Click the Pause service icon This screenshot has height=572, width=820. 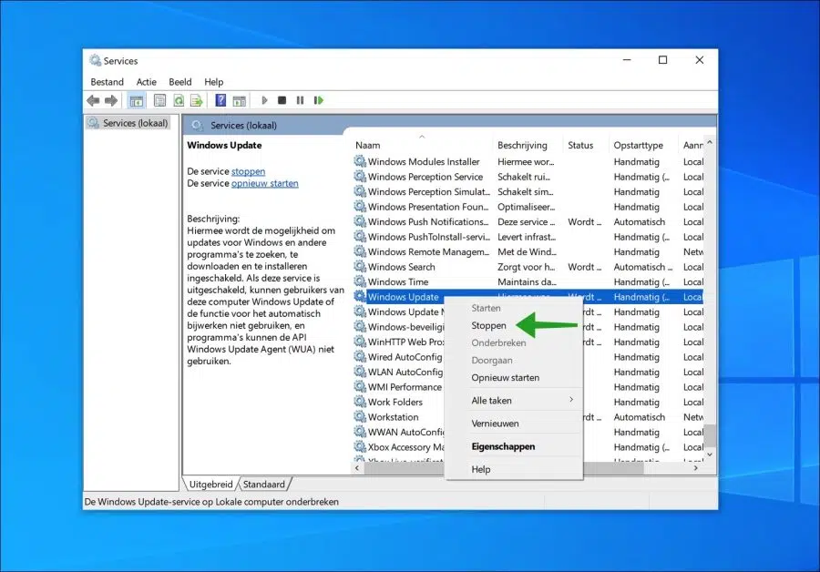click(x=300, y=100)
